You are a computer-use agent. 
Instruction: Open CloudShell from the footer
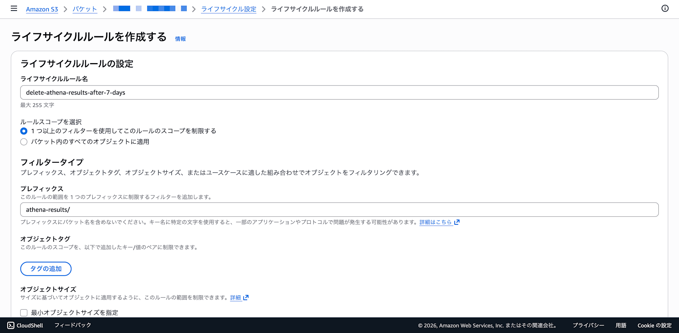pos(25,325)
